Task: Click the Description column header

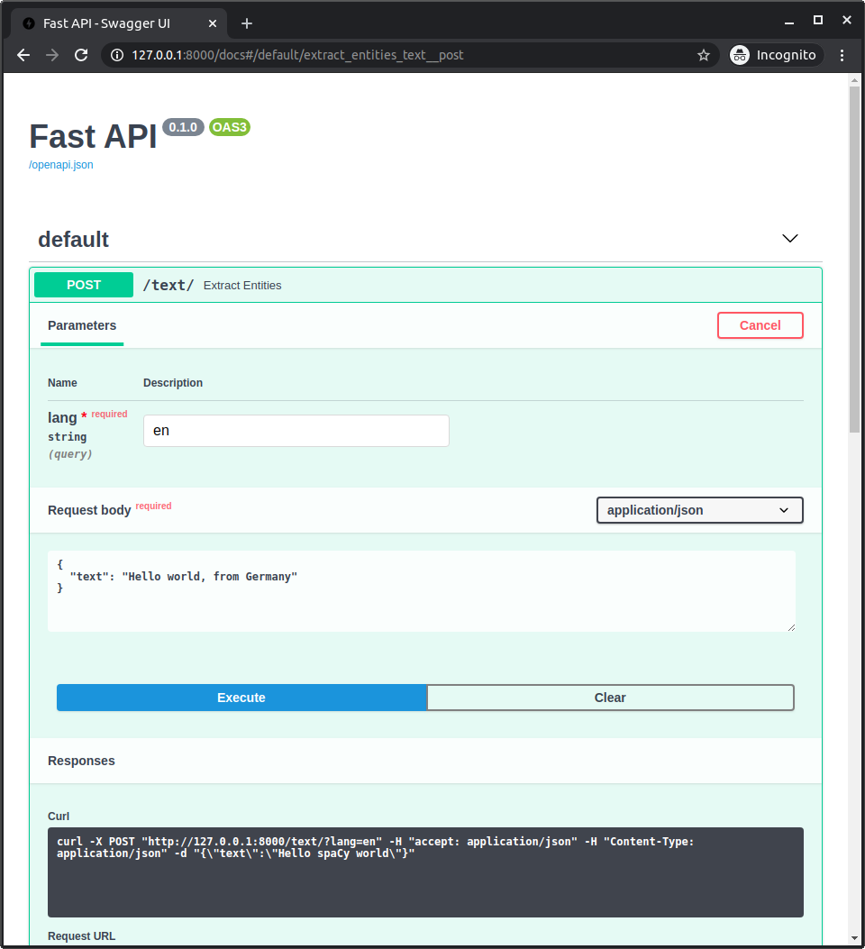Action: [x=173, y=383]
